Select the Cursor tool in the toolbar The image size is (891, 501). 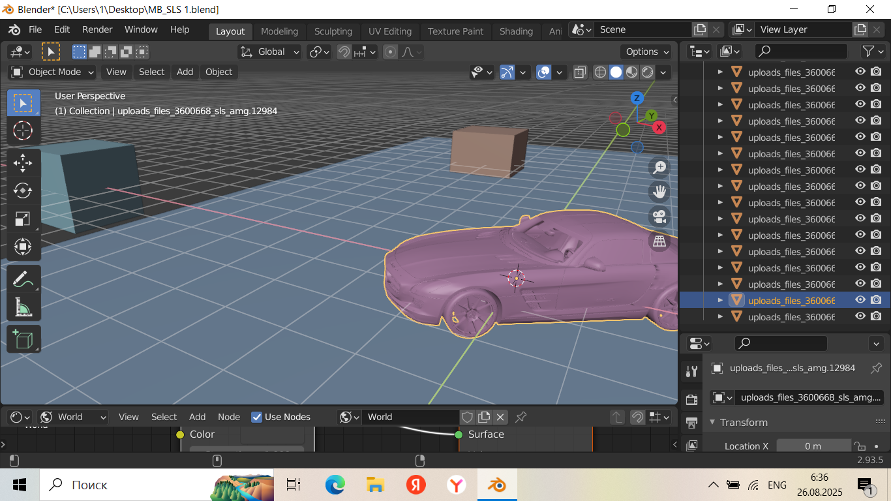tap(23, 130)
